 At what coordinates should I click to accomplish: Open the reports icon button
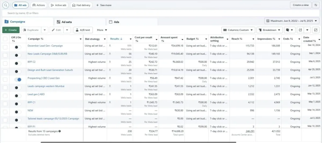pyautogui.click(x=288, y=30)
